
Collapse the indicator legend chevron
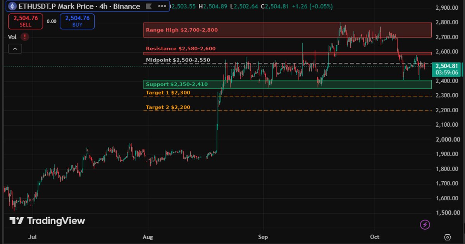coord(15,49)
